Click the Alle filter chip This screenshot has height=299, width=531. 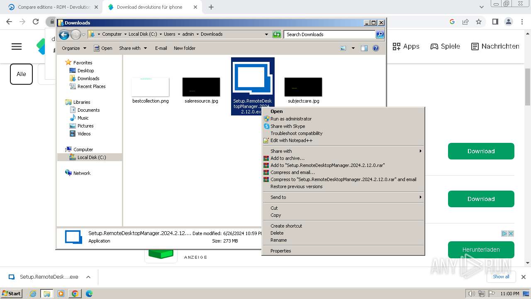click(21, 74)
